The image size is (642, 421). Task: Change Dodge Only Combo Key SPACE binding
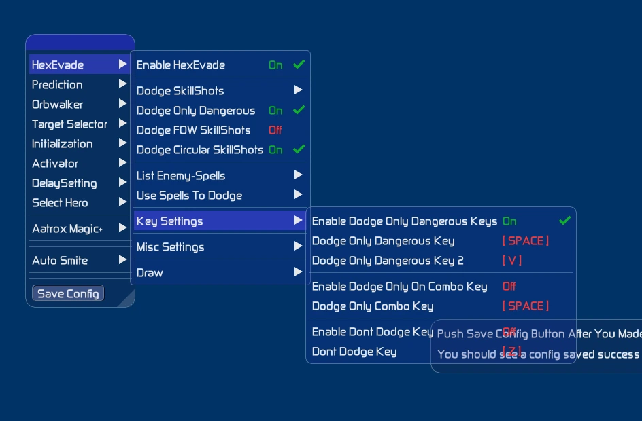pyautogui.click(x=526, y=306)
